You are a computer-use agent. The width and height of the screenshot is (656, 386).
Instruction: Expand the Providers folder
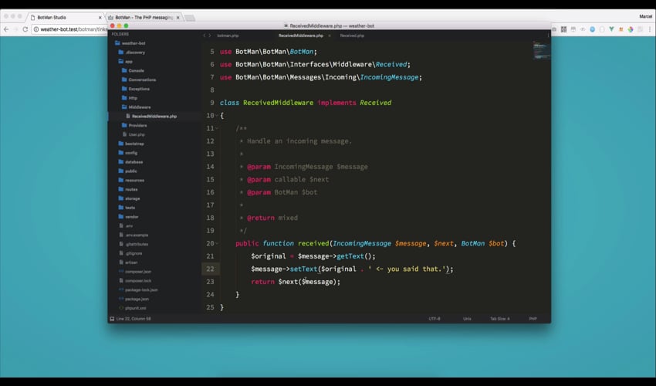[x=134, y=125]
